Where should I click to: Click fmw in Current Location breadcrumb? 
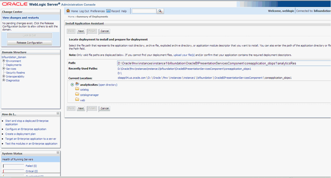pyautogui.click(x=166, y=78)
